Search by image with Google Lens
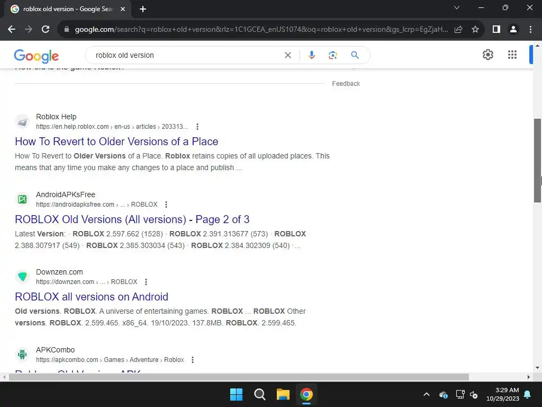The image size is (542, 407). (x=332, y=55)
